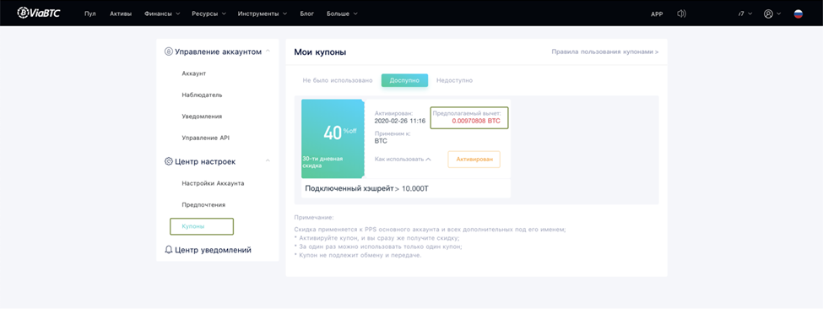The height and width of the screenshot is (309, 823).
Task: Switch to Недоступно tab
Action: coord(454,80)
